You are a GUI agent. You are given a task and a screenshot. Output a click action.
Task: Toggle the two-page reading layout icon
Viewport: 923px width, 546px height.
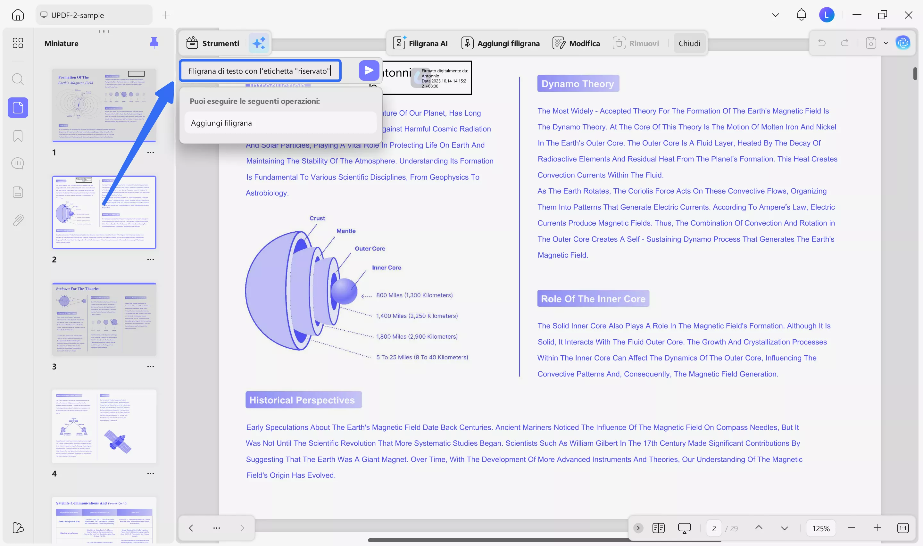click(658, 528)
